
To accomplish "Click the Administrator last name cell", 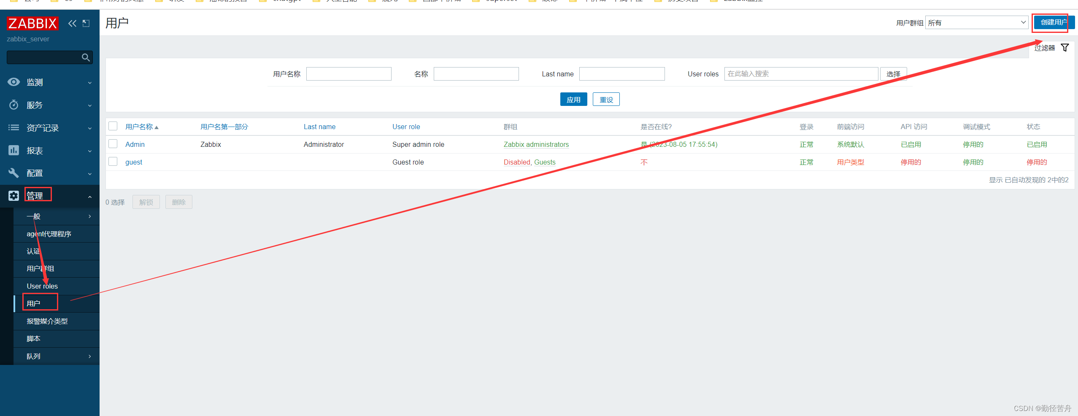I will point(324,144).
